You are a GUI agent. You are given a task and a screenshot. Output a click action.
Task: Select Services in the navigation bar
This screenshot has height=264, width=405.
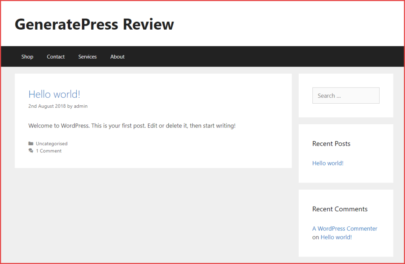(87, 57)
